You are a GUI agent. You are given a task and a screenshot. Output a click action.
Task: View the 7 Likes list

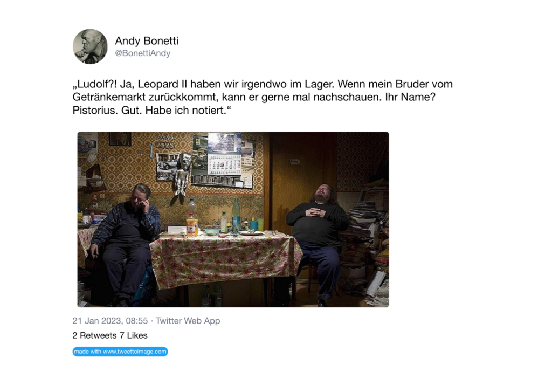134,335
